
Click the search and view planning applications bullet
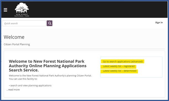30,86
